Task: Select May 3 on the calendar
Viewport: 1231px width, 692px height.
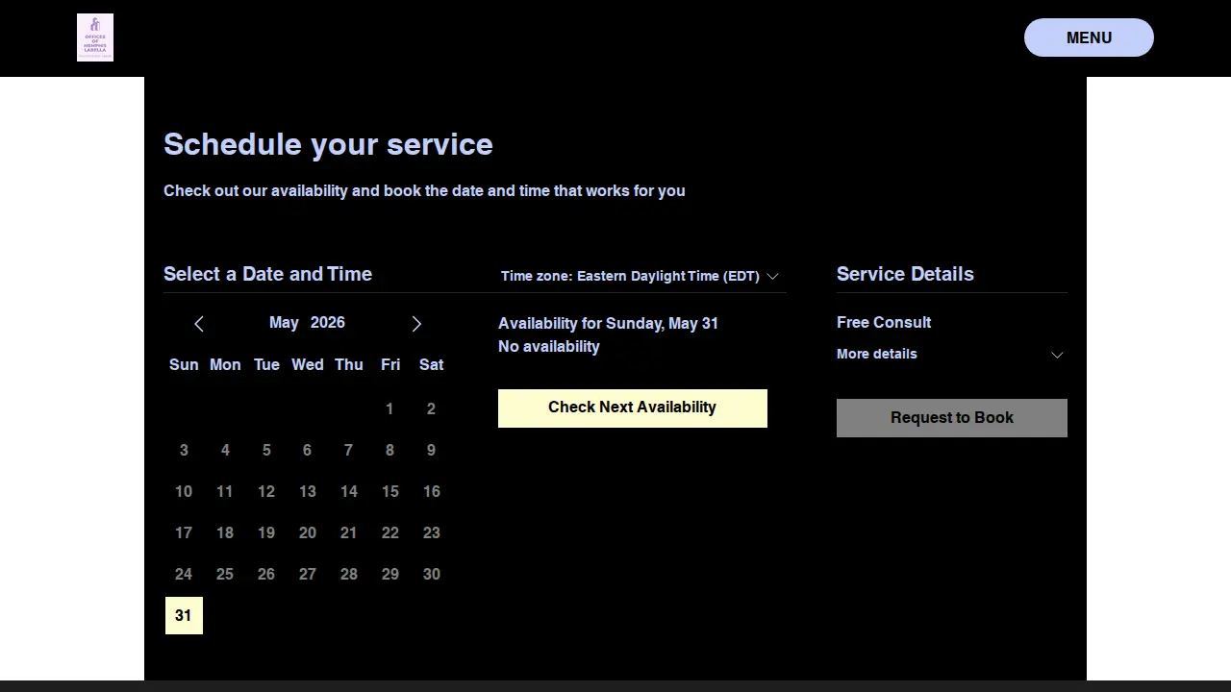Action: click(184, 450)
